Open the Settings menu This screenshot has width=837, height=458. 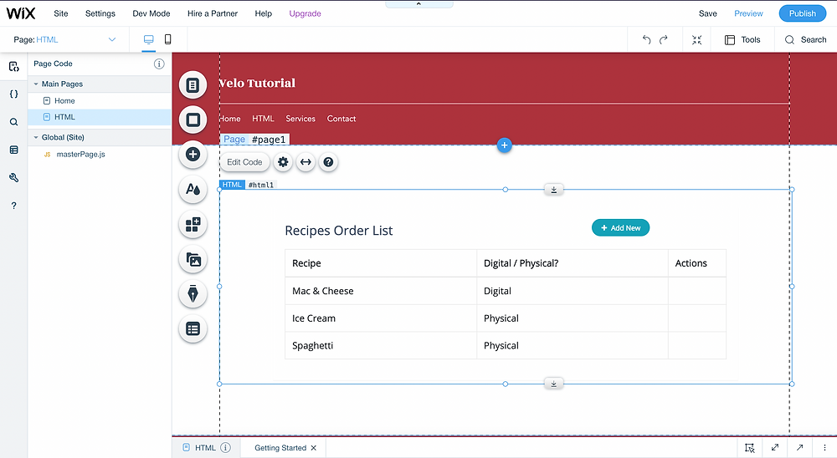(100, 13)
